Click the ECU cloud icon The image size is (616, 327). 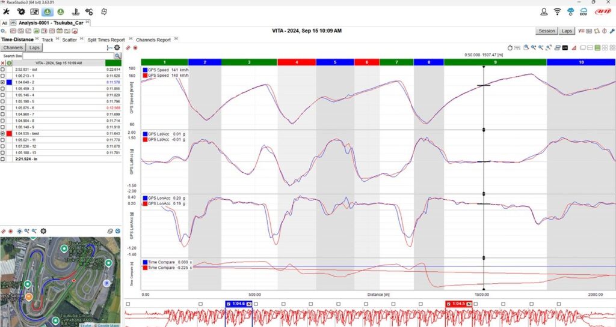point(582,11)
